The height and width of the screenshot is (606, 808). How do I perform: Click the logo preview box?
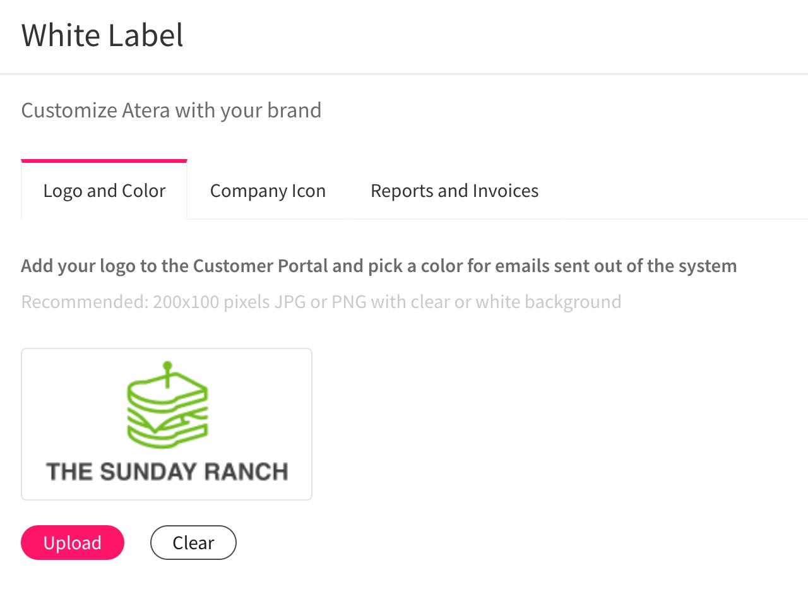tap(167, 424)
